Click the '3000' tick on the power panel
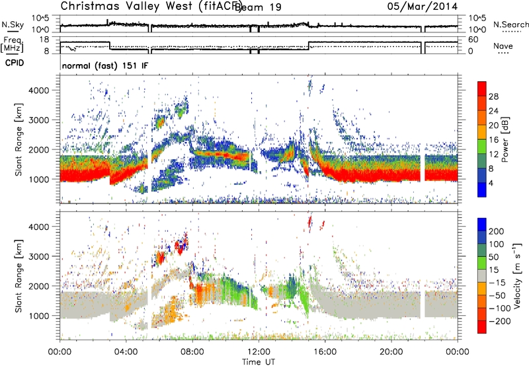Viewport: 529px width, 366px height. tap(39, 120)
